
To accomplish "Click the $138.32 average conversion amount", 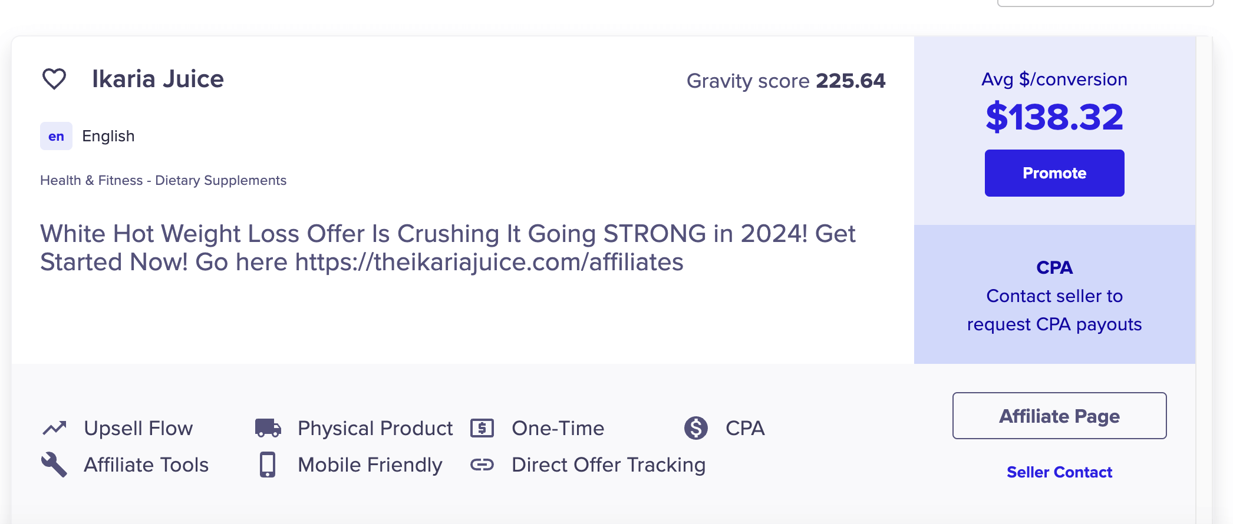I will tap(1054, 117).
